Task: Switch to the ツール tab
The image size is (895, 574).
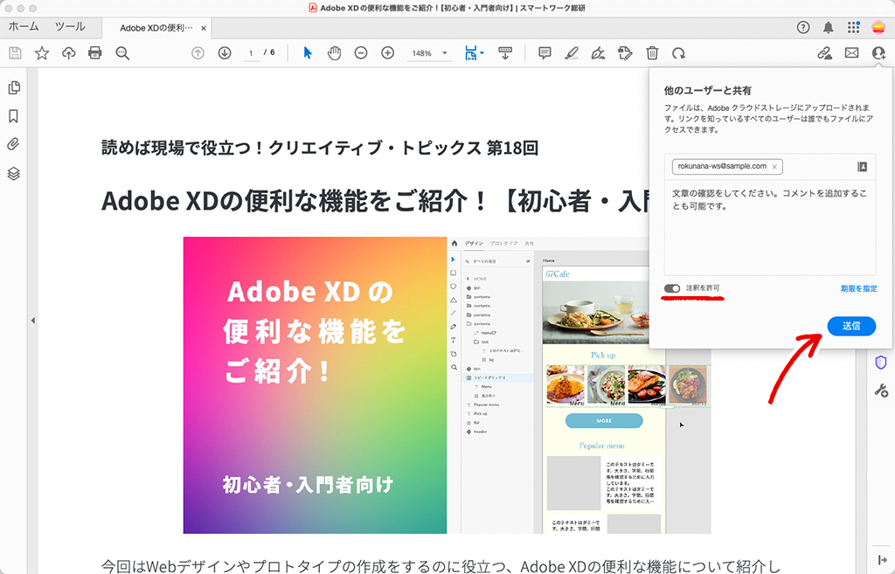Action: coord(70,26)
